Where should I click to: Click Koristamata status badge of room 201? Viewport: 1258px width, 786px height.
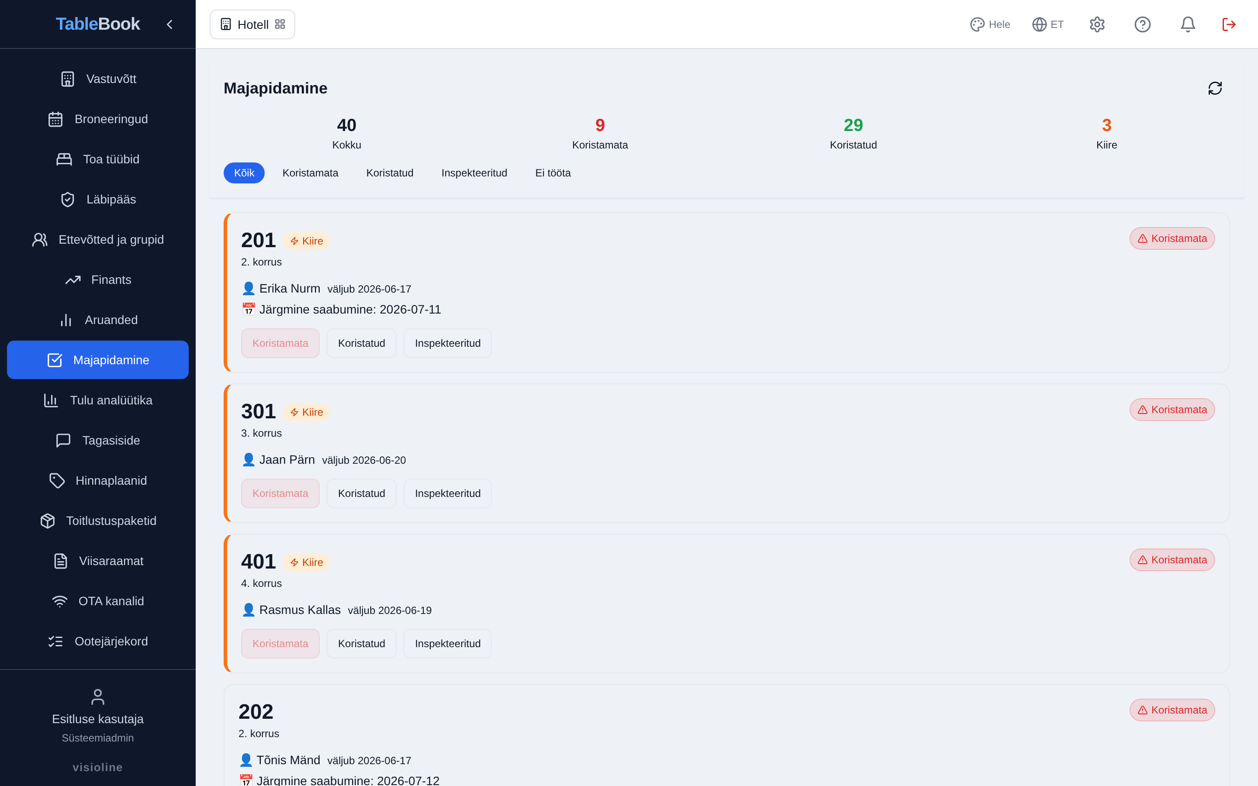[x=1172, y=238]
